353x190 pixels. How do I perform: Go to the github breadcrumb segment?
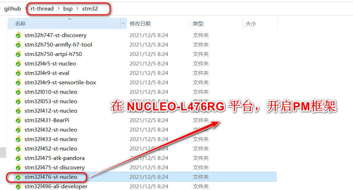click(13, 8)
